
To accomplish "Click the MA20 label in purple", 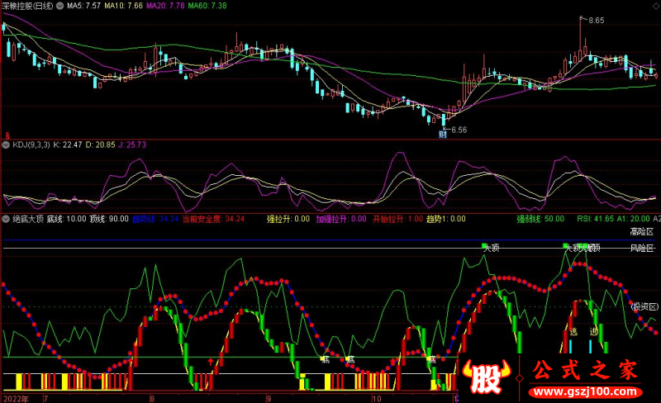I will pos(164,6).
